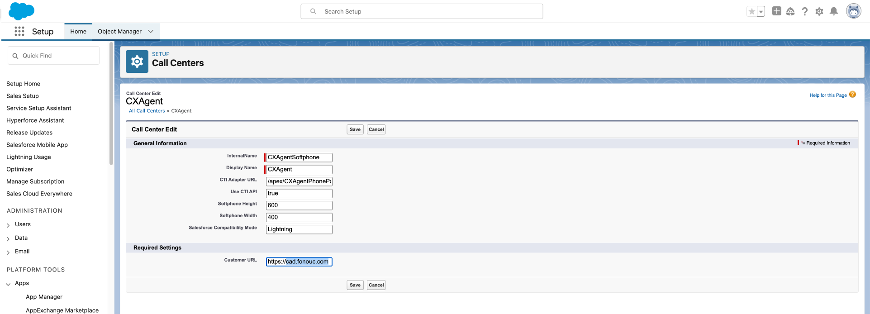
Task: Open Salesforce Mobile App item
Action: coord(37,145)
